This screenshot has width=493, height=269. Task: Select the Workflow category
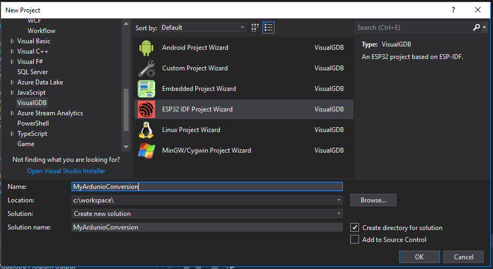pos(42,31)
